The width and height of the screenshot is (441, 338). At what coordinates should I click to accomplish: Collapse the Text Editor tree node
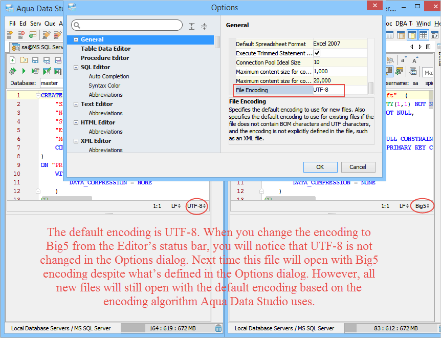coord(76,104)
